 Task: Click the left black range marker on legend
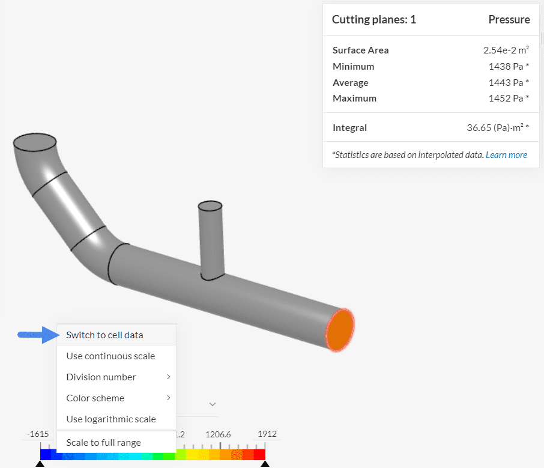coord(40,464)
